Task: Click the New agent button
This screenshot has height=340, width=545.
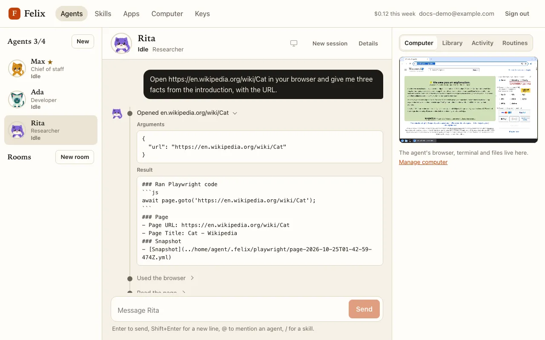Action: 83,41
